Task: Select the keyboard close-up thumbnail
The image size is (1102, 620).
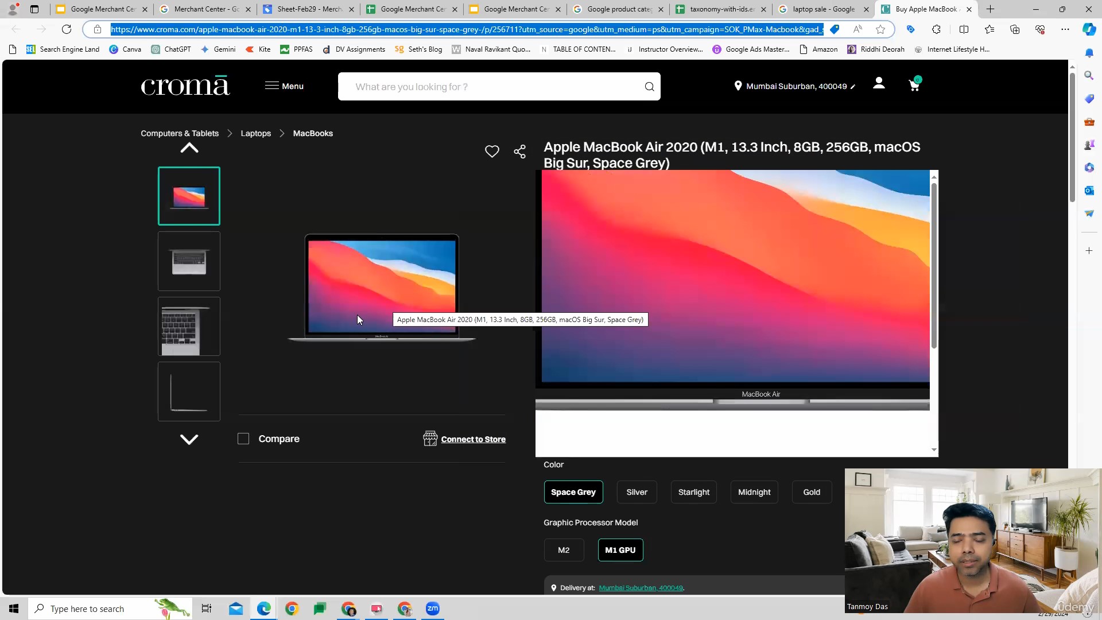Action: (189, 326)
